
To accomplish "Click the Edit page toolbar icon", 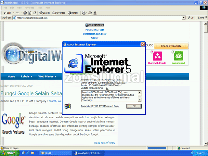I will [x=95, y=13].
